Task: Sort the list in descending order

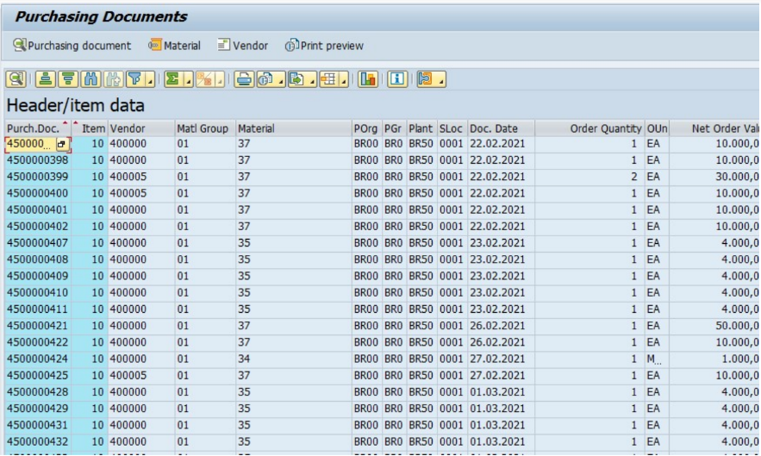Action: 68,78
